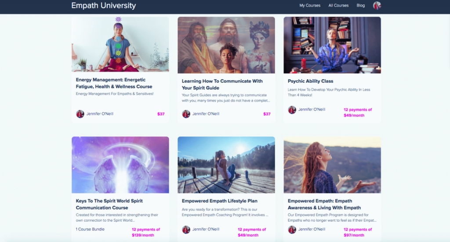Click Jennifer O'Neill name on Spirit Guide card
This screenshot has height=242, width=450.
tap(206, 114)
